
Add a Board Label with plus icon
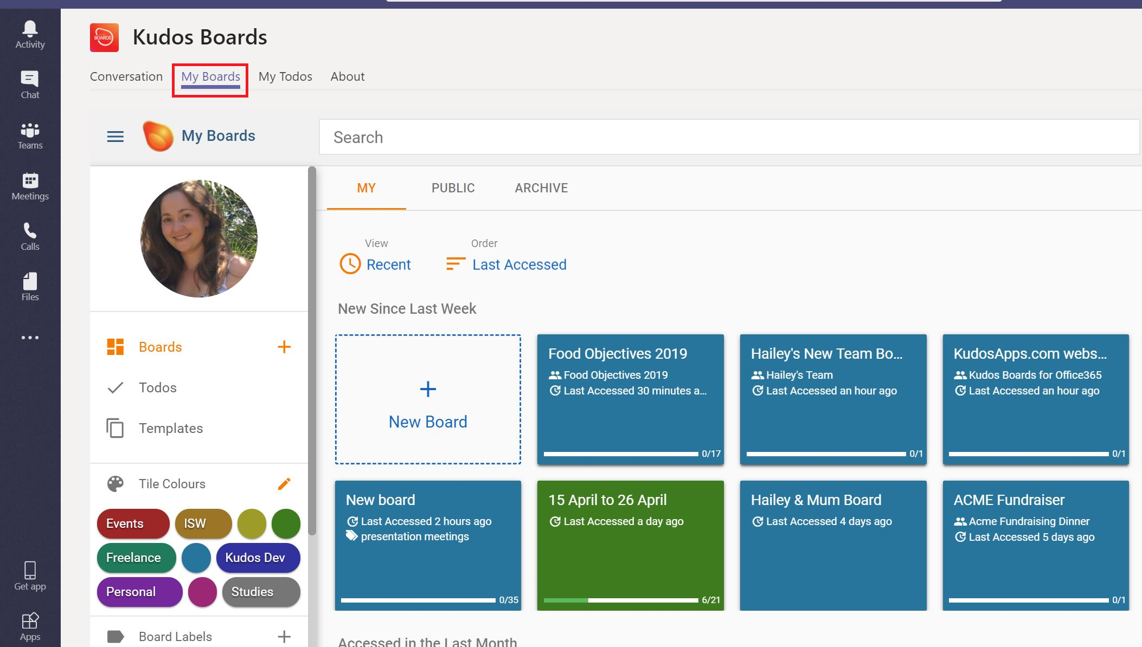point(284,637)
